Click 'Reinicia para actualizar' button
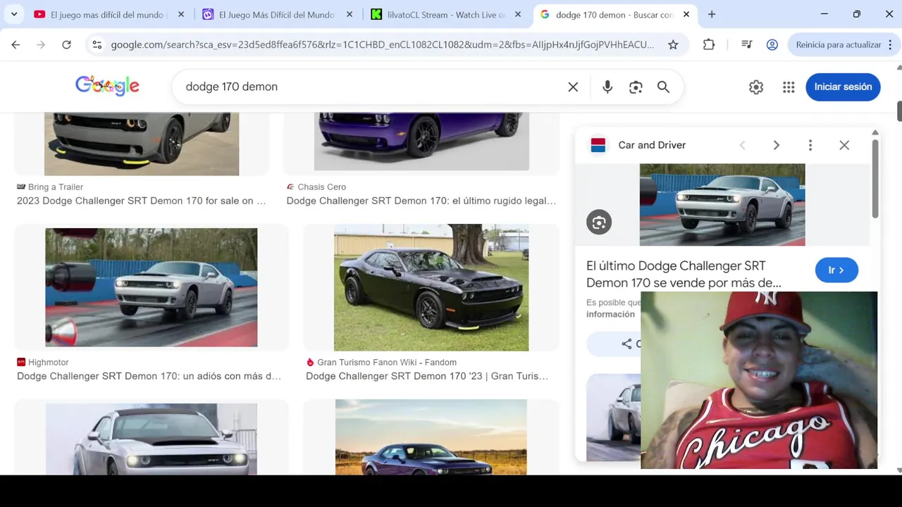 pos(838,44)
